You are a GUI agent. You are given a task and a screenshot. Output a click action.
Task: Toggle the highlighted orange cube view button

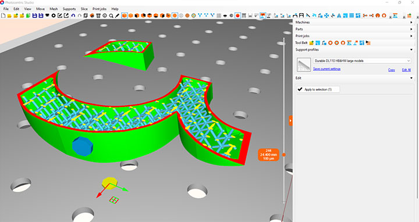click(x=125, y=16)
